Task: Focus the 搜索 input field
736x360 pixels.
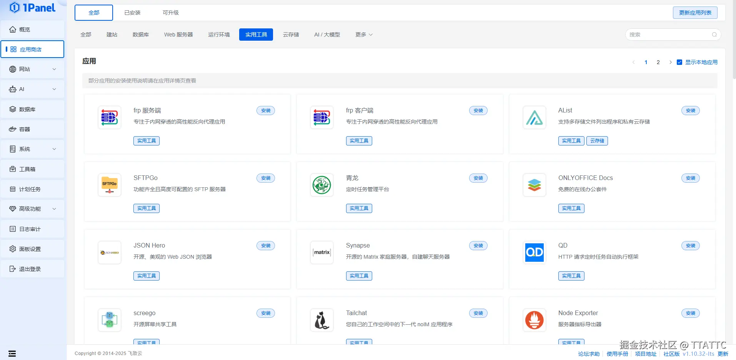Action: pyautogui.click(x=673, y=35)
